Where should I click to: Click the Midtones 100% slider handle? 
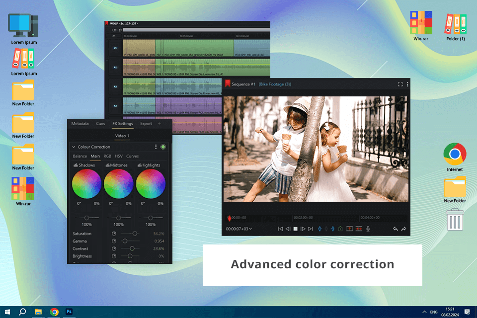[119, 218]
